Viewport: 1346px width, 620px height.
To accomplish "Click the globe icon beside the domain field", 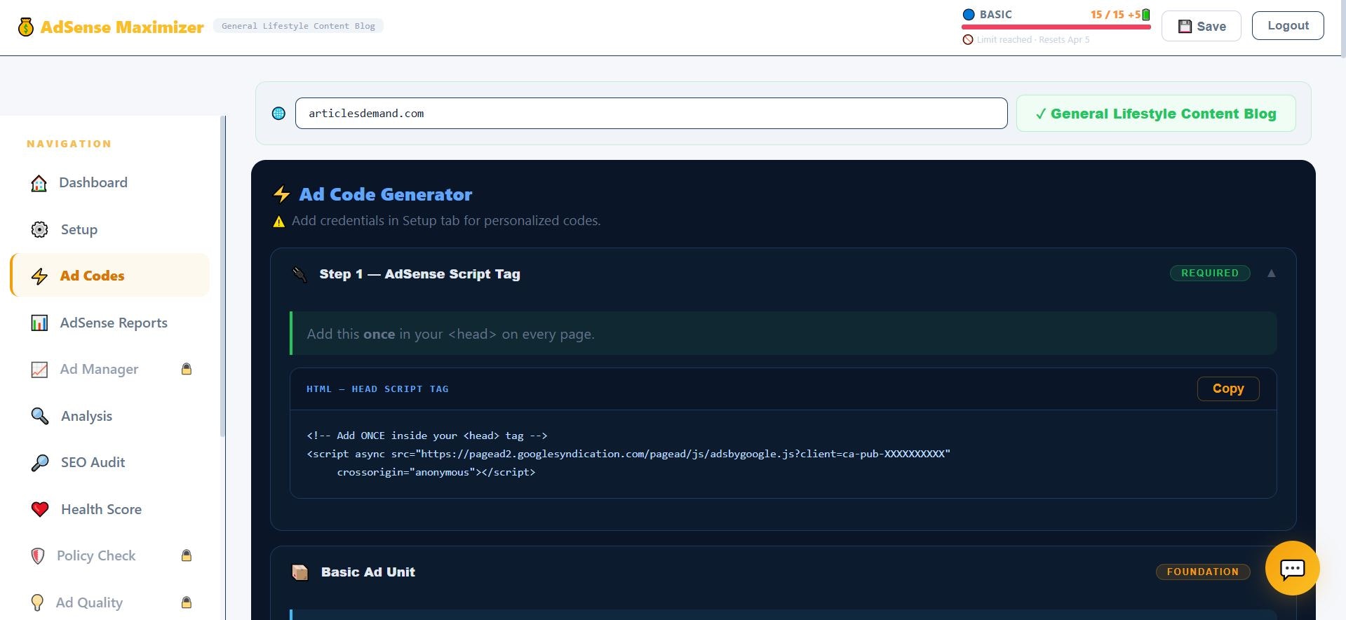I will (x=278, y=114).
